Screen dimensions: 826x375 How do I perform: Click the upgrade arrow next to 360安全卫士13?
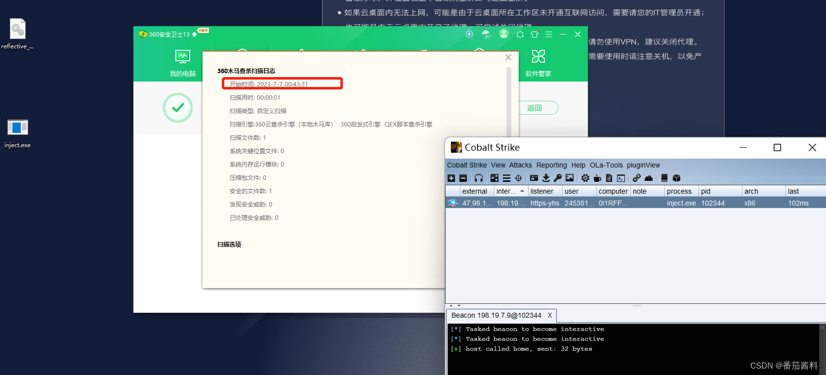(x=195, y=34)
